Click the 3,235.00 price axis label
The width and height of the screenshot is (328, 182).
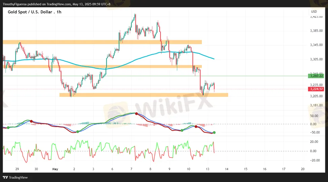(x=316, y=85)
